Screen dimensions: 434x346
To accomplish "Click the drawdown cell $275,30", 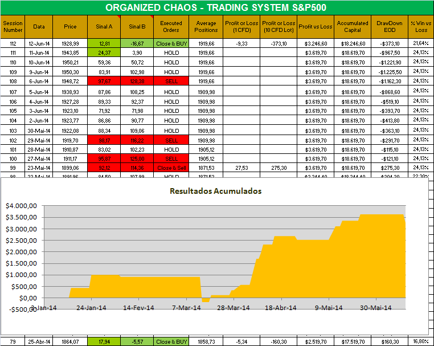I will click(x=390, y=168).
